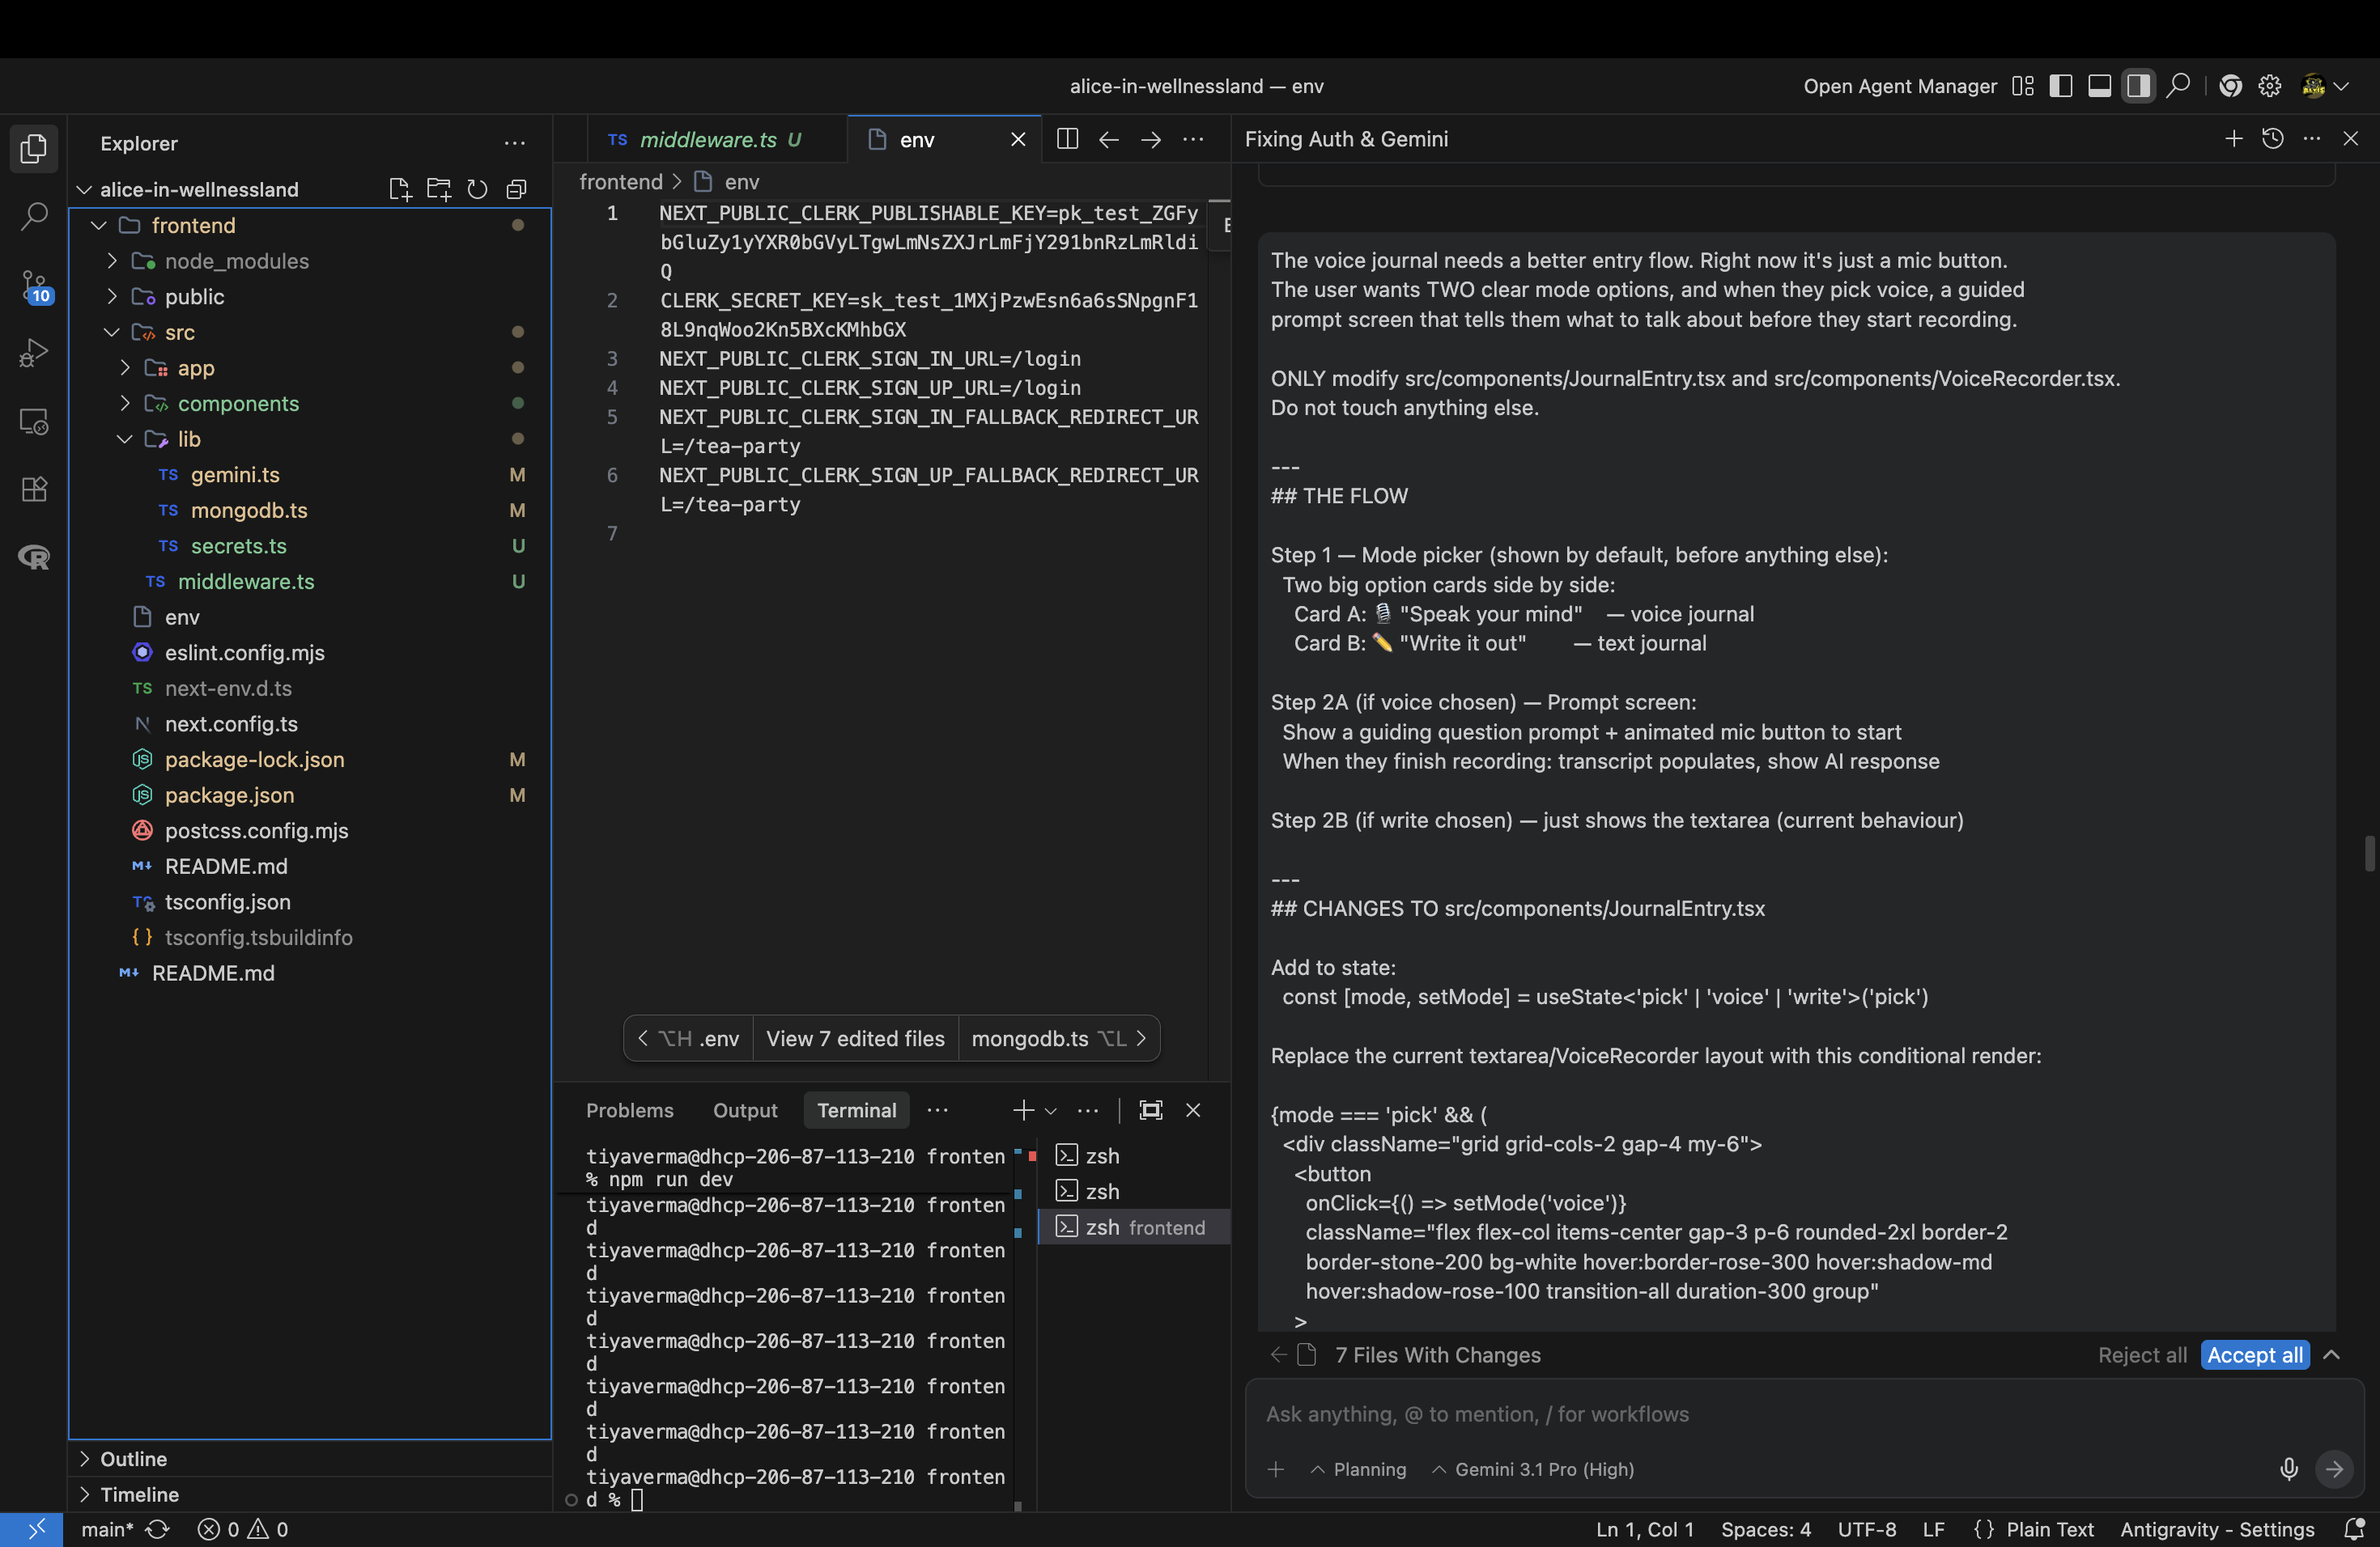
Task: Toggle the primary side bar layout icon
Action: click(2060, 86)
